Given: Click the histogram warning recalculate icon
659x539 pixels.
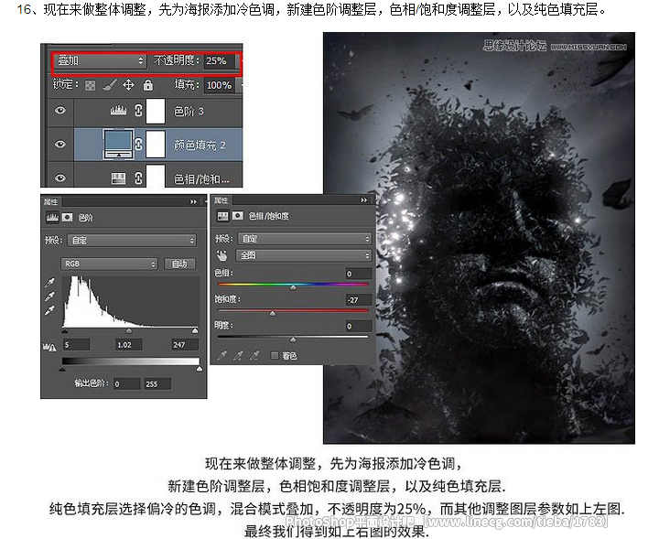Looking at the screenshot, I should pos(49,347).
